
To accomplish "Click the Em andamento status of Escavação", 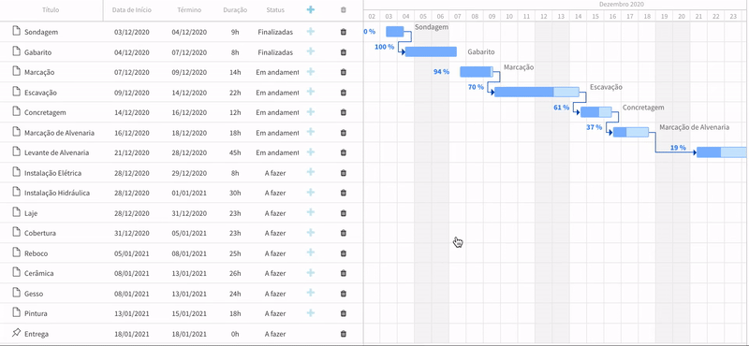I will tap(277, 92).
